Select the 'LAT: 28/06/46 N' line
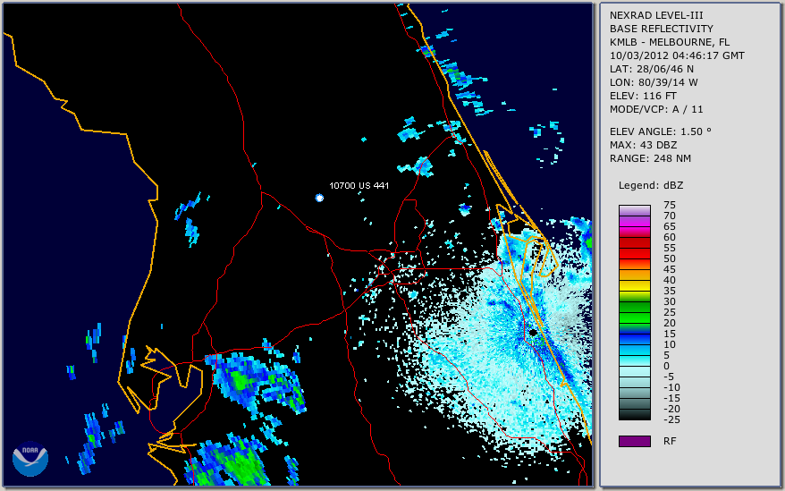Screen dimensions: 785x491 point(651,69)
